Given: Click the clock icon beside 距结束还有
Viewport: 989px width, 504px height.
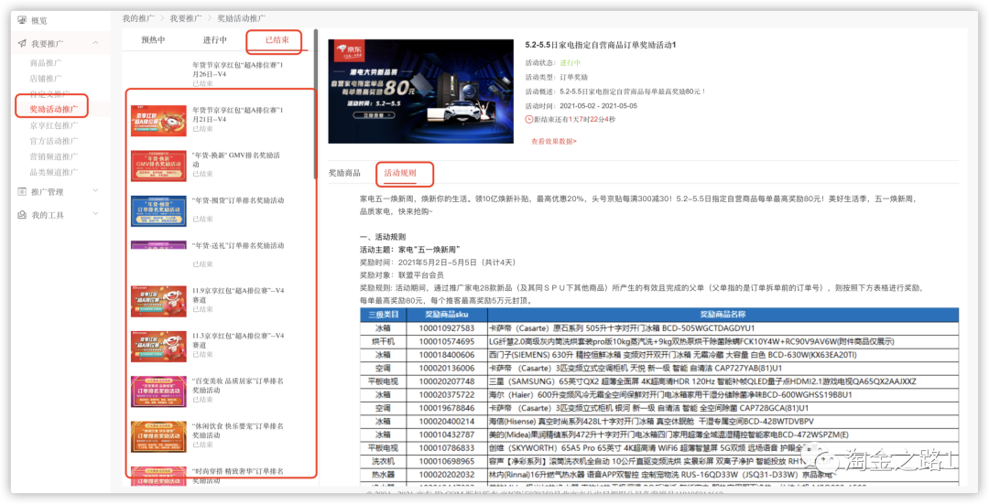Looking at the screenshot, I should coord(528,119).
